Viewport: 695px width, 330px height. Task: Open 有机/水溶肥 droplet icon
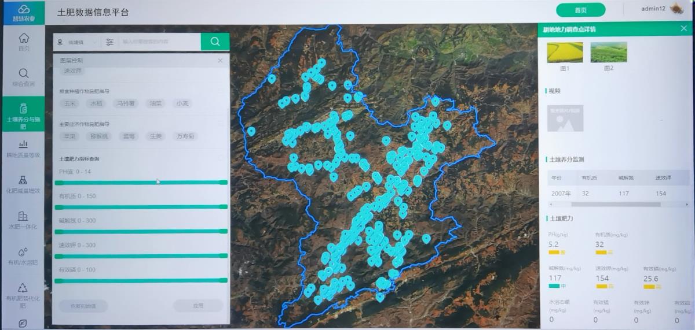click(x=23, y=252)
